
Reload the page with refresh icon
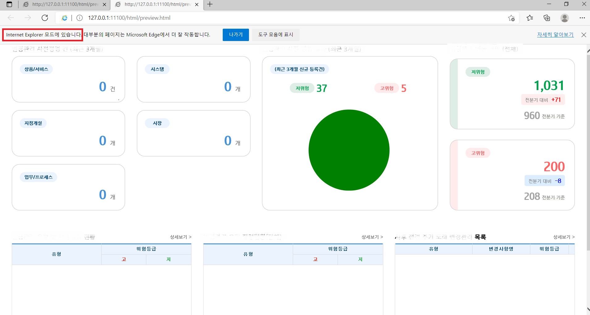point(45,18)
